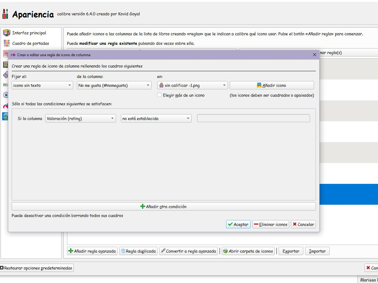This screenshot has width=378, height=283.
Task: Click the 'de la columna:' label
Action: point(90,76)
